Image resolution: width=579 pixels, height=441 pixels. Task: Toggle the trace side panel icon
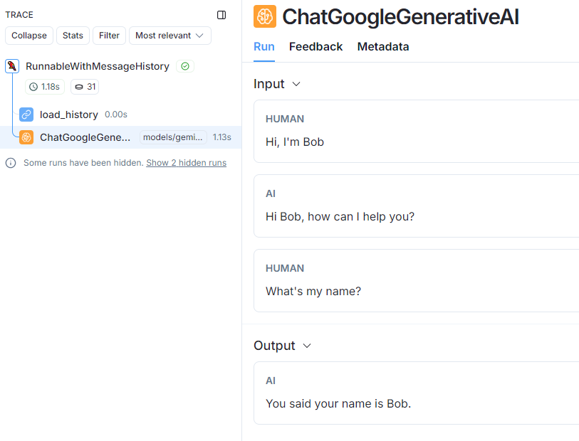pos(221,15)
